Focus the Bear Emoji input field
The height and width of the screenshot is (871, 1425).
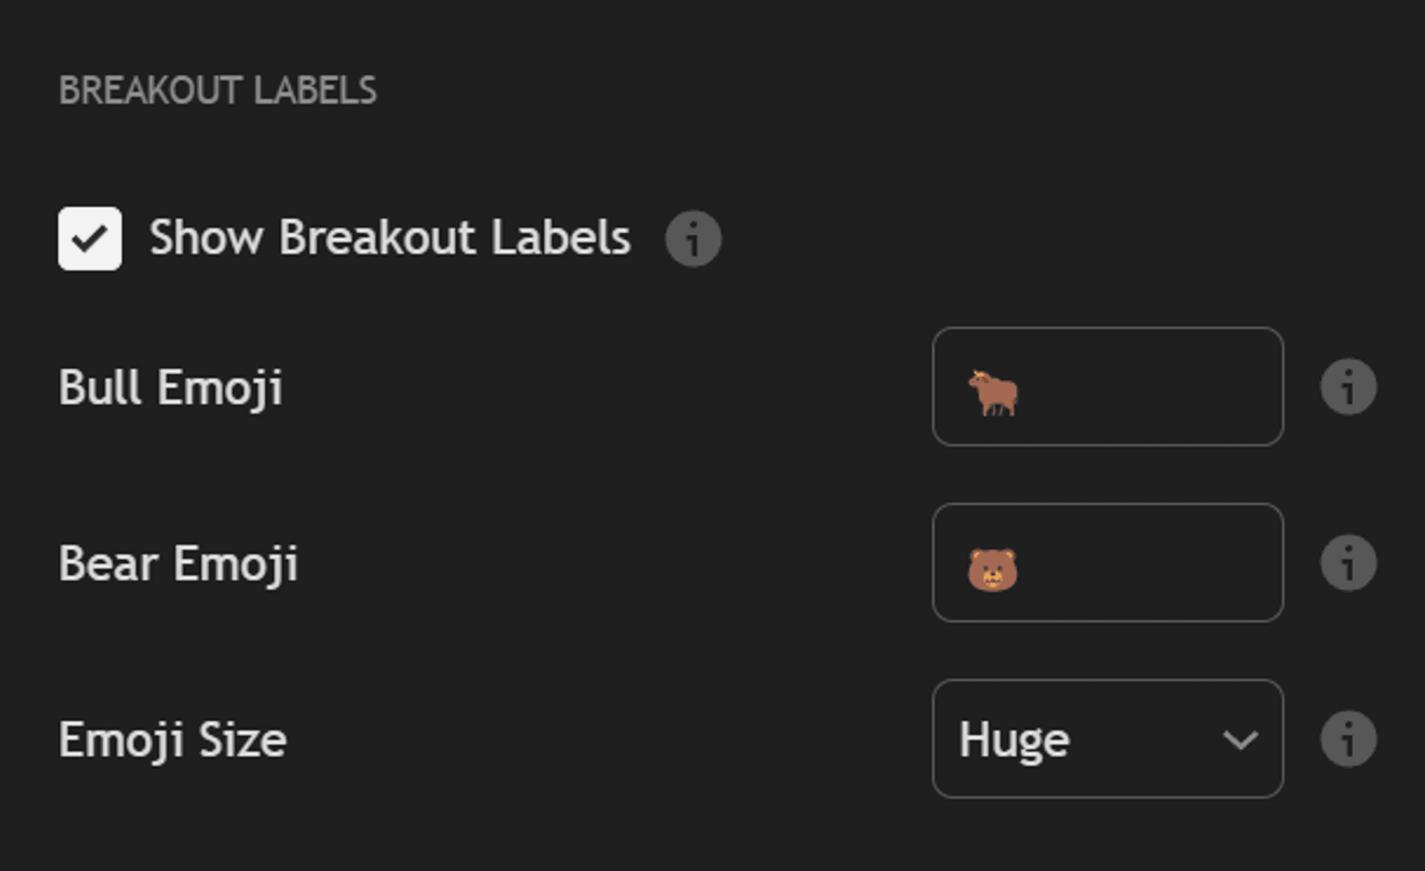[1143, 562]
